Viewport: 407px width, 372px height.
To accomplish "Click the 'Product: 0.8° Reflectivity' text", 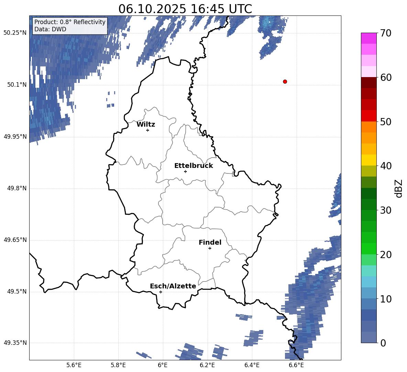I will 70,22.
